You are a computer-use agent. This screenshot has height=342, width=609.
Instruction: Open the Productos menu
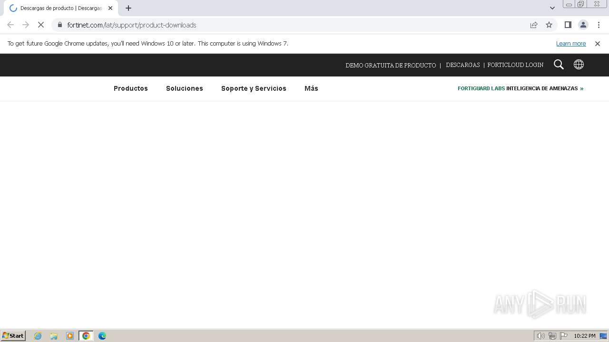(x=131, y=88)
